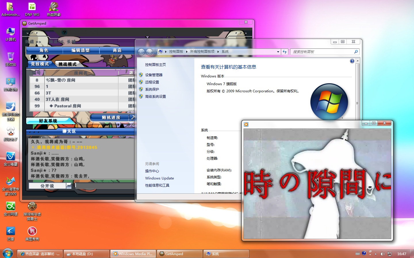The image size is (414, 258).
Task: Open the 商店 tab in GetAmped
Action: pyautogui.click(x=117, y=50)
